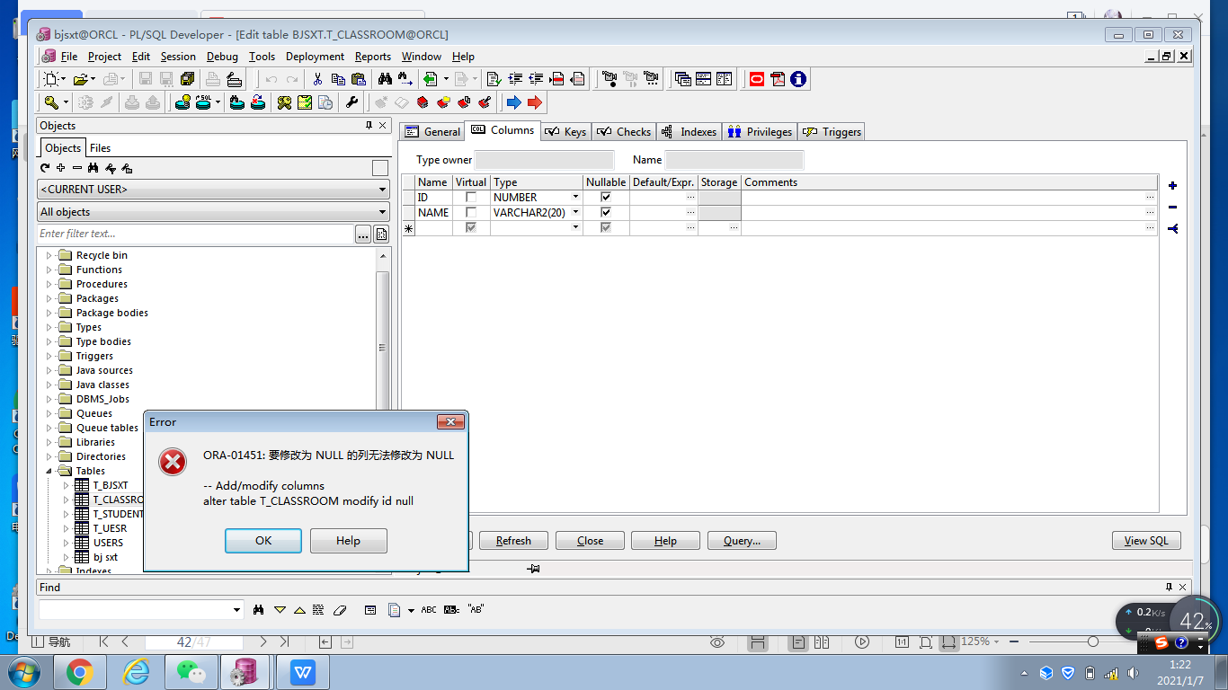Click the Save All stacked disks icon
Viewport: 1228px width, 690px height.
tap(188, 79)
